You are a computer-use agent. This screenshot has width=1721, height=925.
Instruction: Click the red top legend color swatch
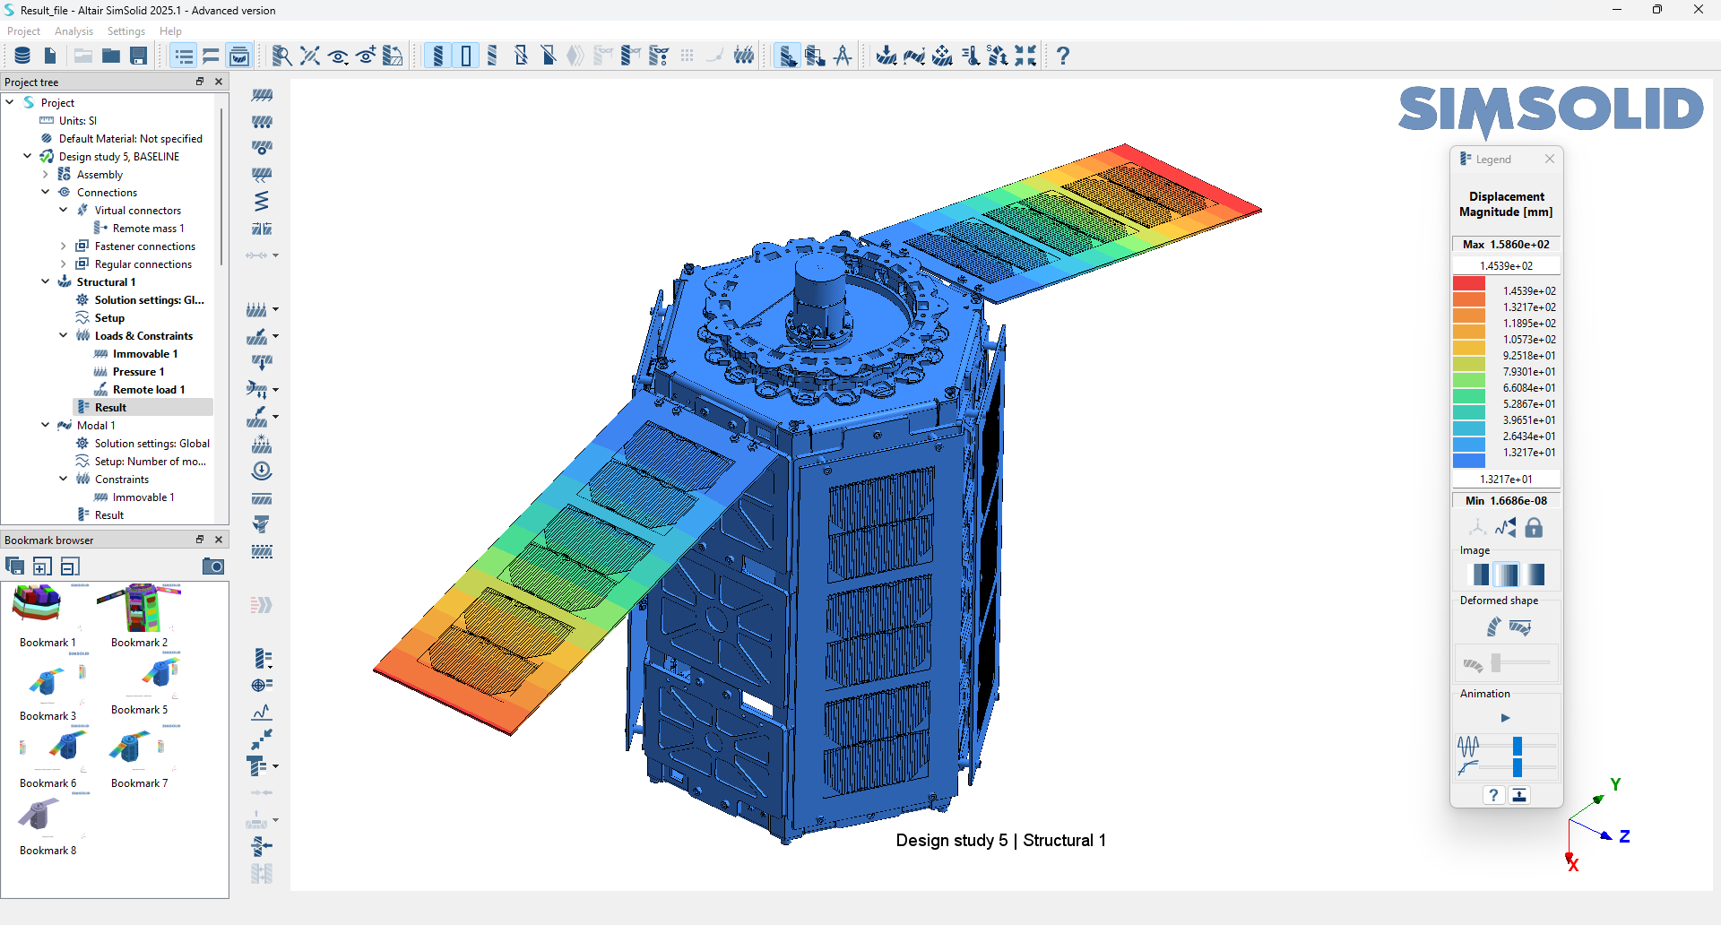click(1469, 283)
